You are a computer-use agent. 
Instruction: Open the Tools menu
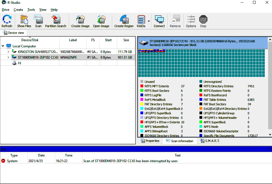coord(31,10)
